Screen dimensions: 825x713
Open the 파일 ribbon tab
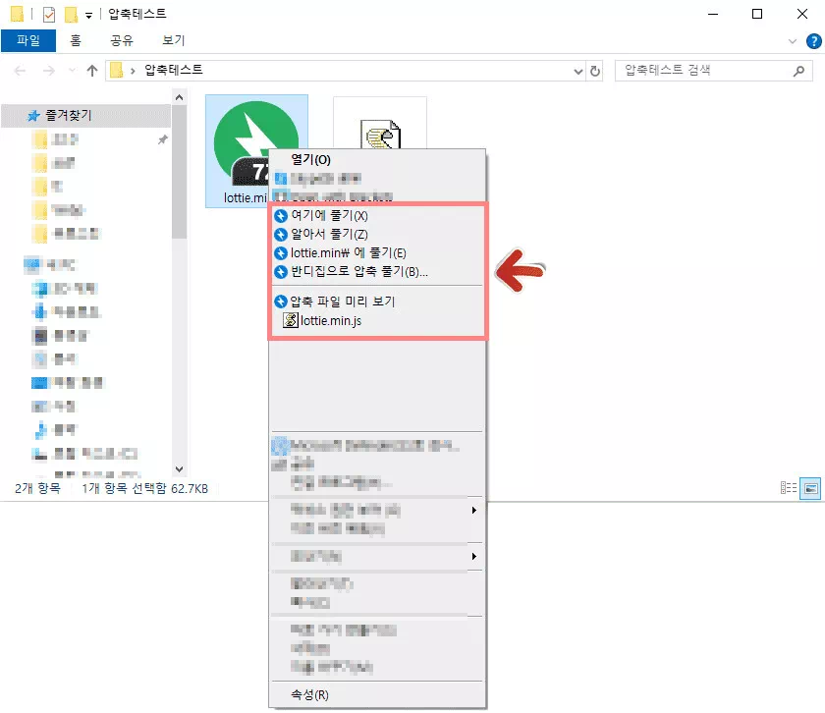click(x=28, y=40)
